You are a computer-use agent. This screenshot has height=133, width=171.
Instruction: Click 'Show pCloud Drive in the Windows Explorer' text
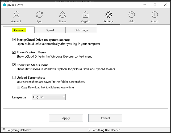coord(55,57)
